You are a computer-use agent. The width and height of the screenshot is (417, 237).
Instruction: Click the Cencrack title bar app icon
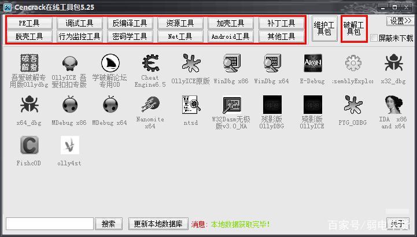pos(8,7)
